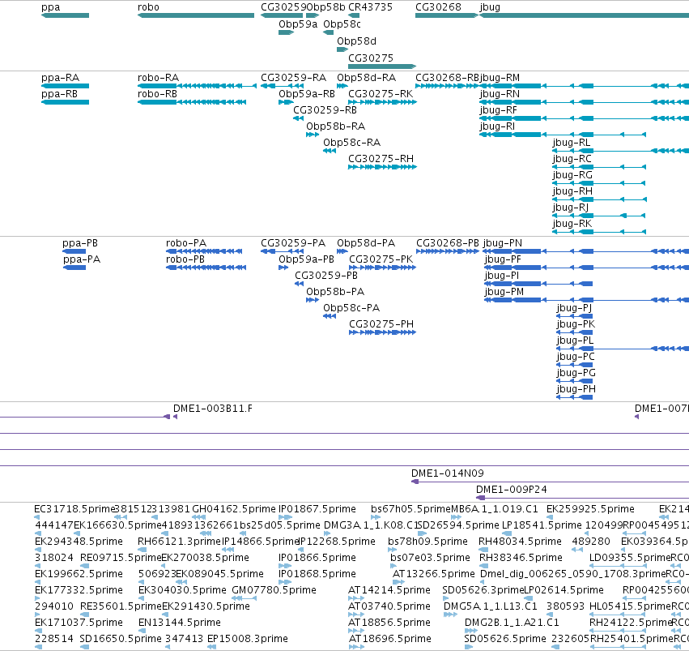Select the CG30275 gene label
Viewport: 689px width, 651px height.
click(x=371, y=58)
